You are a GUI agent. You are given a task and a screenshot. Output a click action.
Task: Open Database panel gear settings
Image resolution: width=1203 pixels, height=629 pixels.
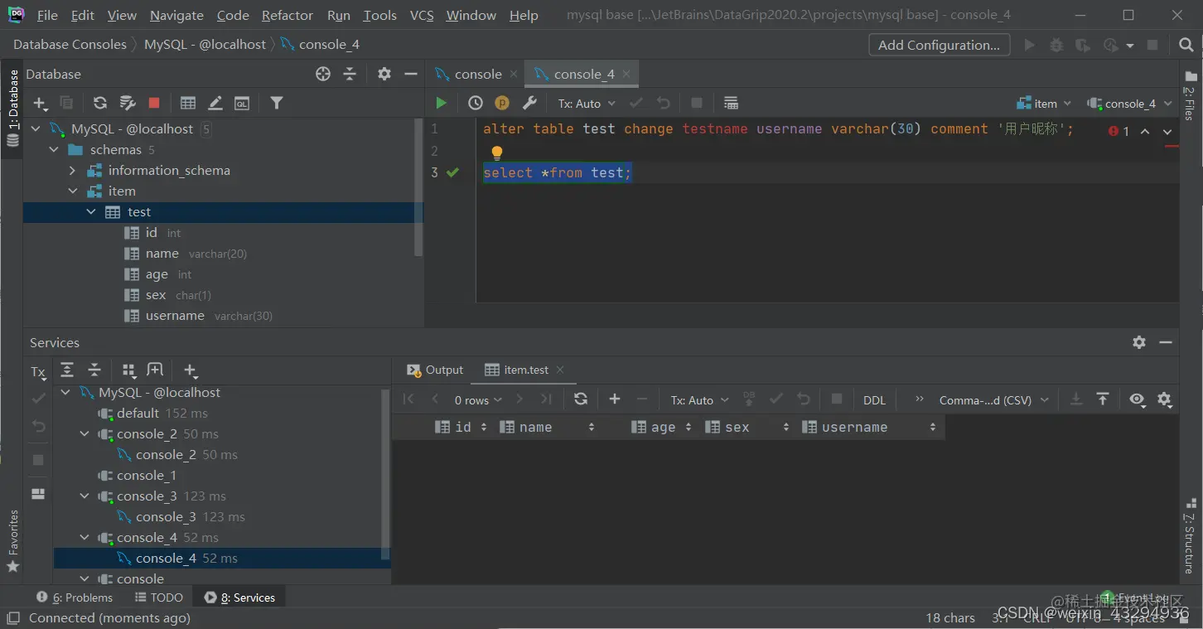(x=384, y=74)
